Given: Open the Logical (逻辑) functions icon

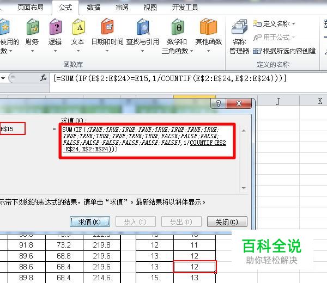Looking at the screenshot, I should (x=55, y=27).
